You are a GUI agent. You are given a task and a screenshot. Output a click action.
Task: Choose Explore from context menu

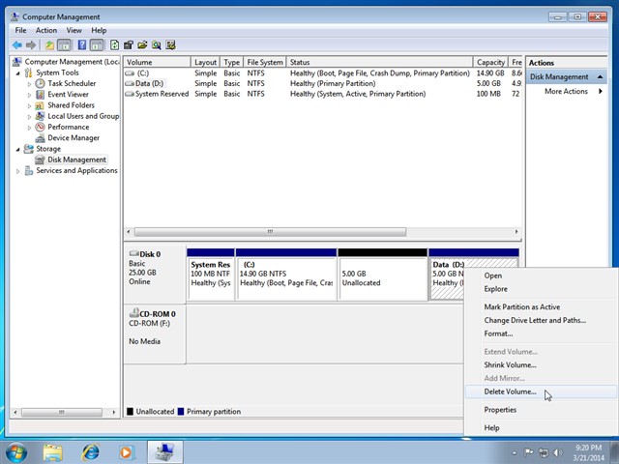(495, 289)
